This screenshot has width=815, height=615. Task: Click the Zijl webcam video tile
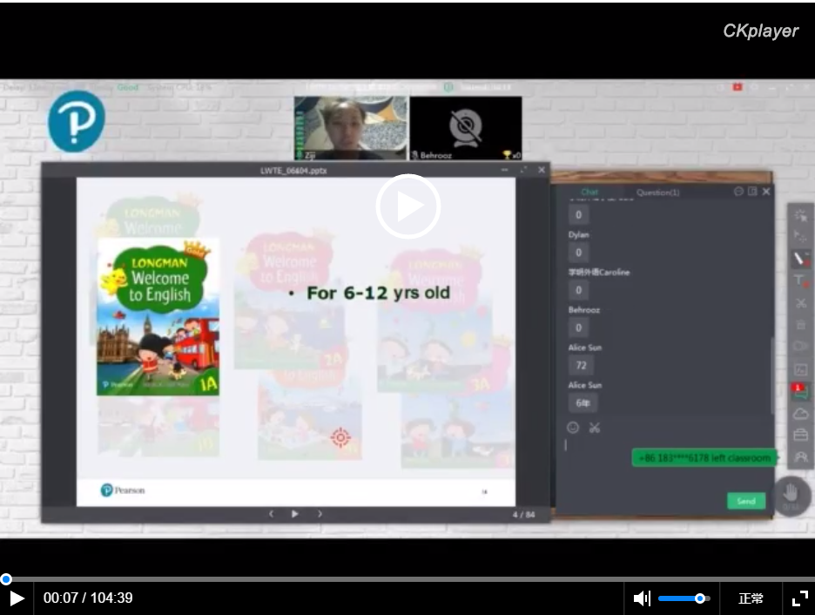[351, 128]
